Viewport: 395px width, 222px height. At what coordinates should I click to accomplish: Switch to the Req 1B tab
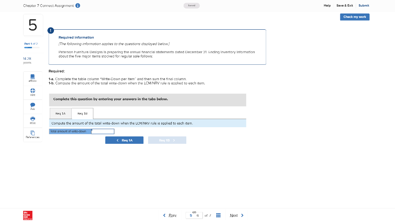pos(82,113)
